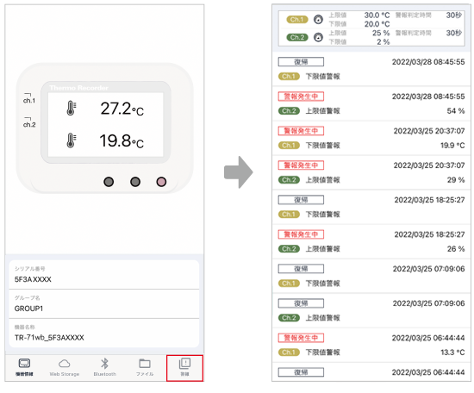Click the pink button on recorder
The height and width of the screenshot is (393, 474).
pyautogui.click(x=161, y=182)
